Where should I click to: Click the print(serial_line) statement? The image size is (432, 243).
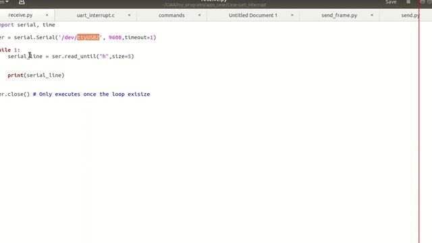pos(36,75)
